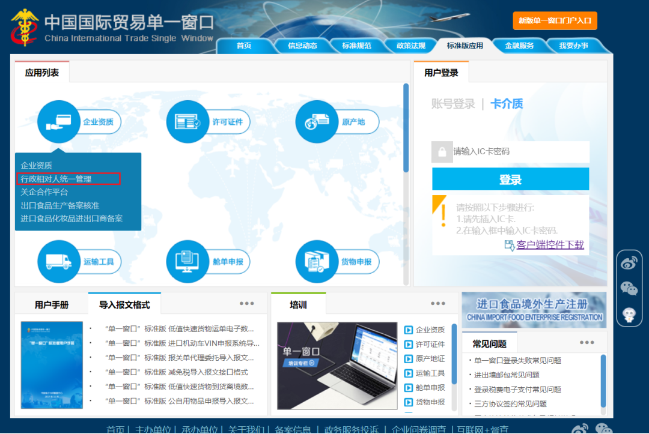The image size is (649, 434).
Task: Click the 新版单一窗口门户入口 button
Action: (x=555, y=20)
